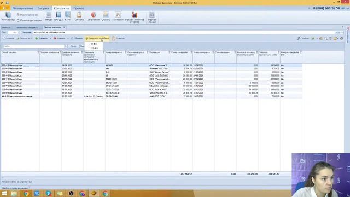Click the Столбцы columns button
350x197 pixels.
pyautogui.click(x=303, y=38)
